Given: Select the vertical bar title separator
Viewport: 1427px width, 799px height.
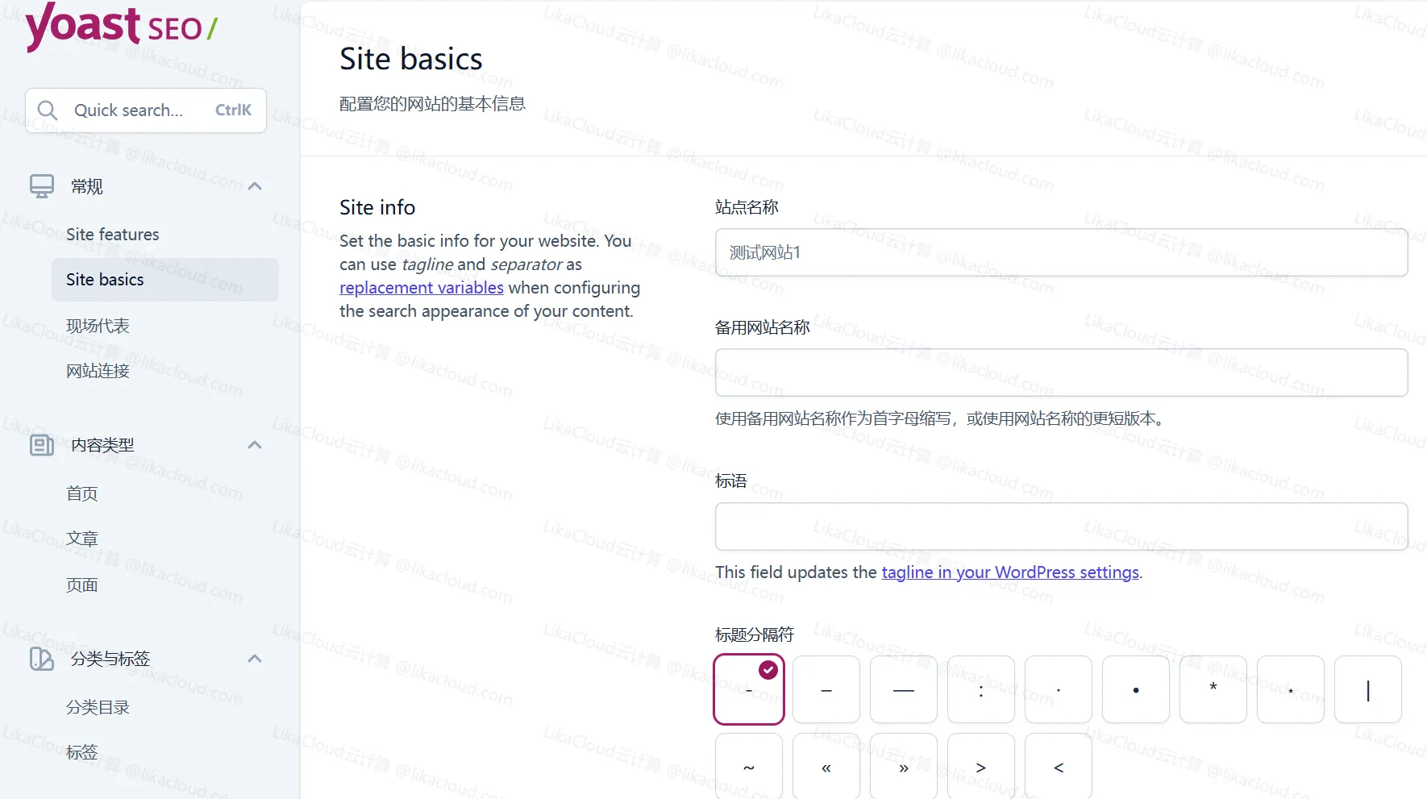Looking at the screenshot, I should coord(1367,689).
